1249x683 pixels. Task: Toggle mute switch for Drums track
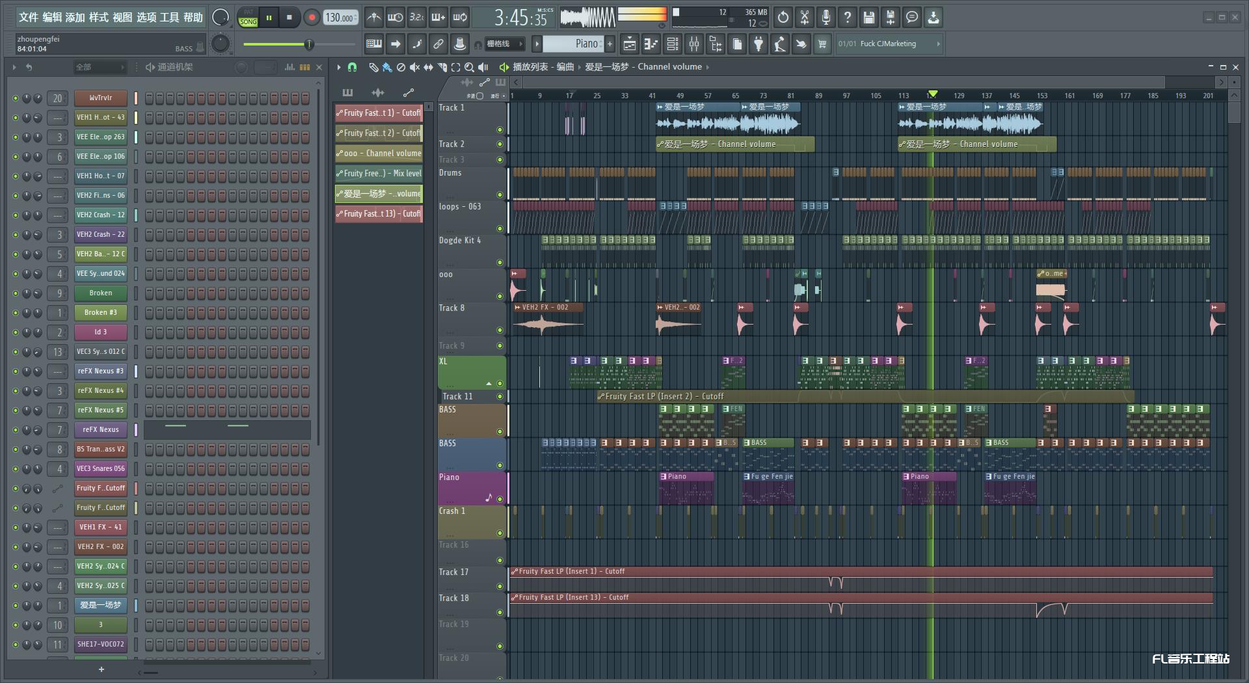(x=500, y=194)
